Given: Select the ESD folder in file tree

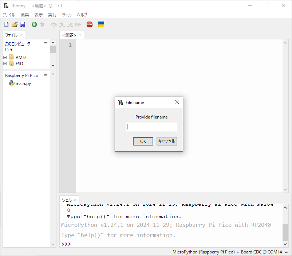Looking at the screenshot, I should (19, 64).
